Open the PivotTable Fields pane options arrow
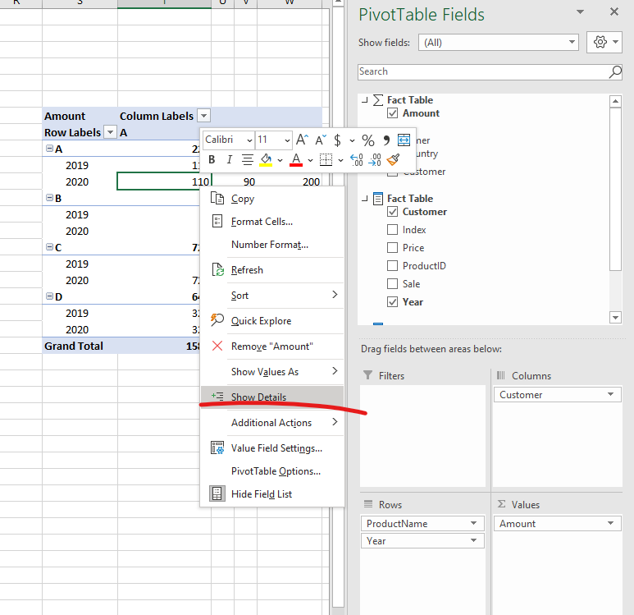634x615 pixels. point(580,12)
